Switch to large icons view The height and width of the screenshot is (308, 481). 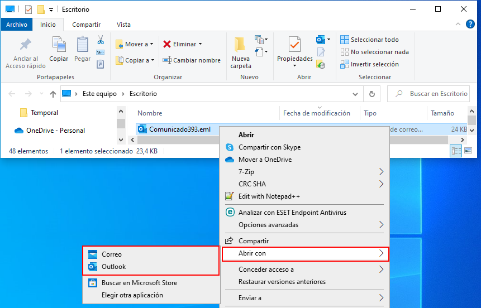[x=468, y=151]
